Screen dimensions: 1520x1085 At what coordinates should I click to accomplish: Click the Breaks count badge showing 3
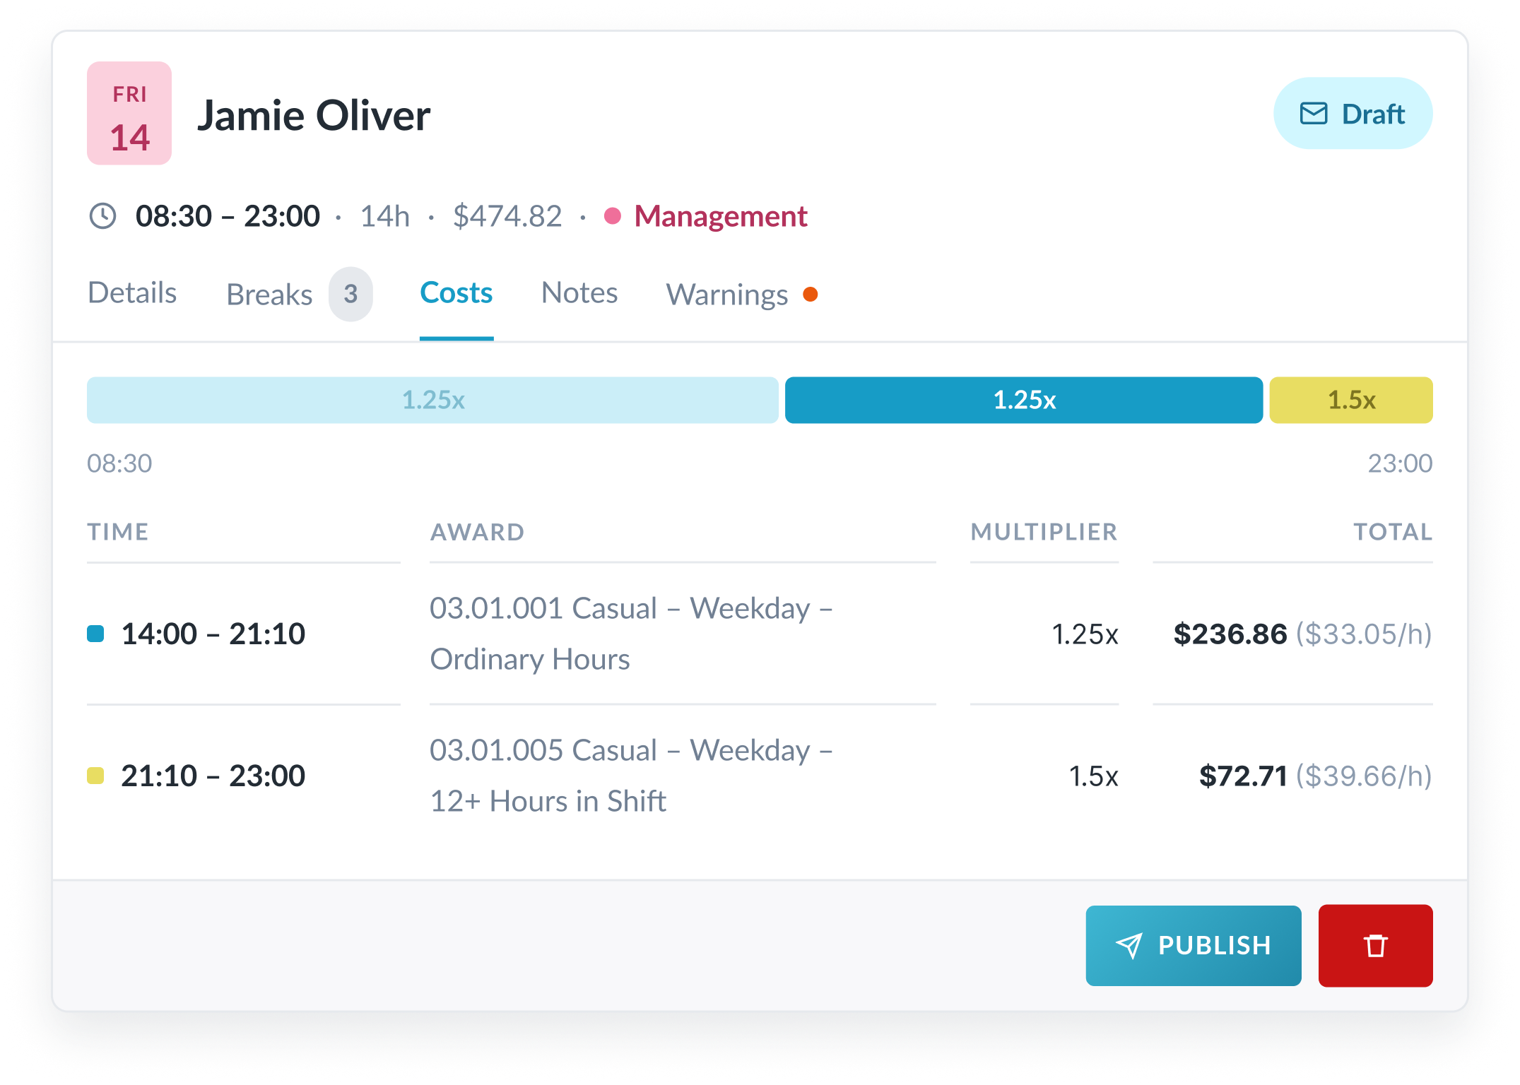350,294
